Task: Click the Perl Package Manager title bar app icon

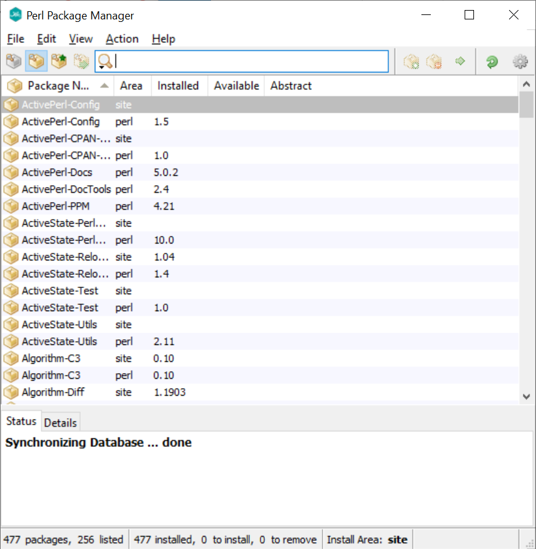Action: (16, 14)
